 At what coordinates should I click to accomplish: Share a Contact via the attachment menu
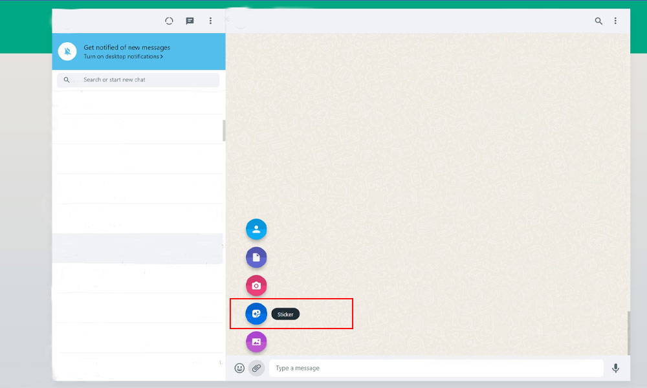point(256,229)
